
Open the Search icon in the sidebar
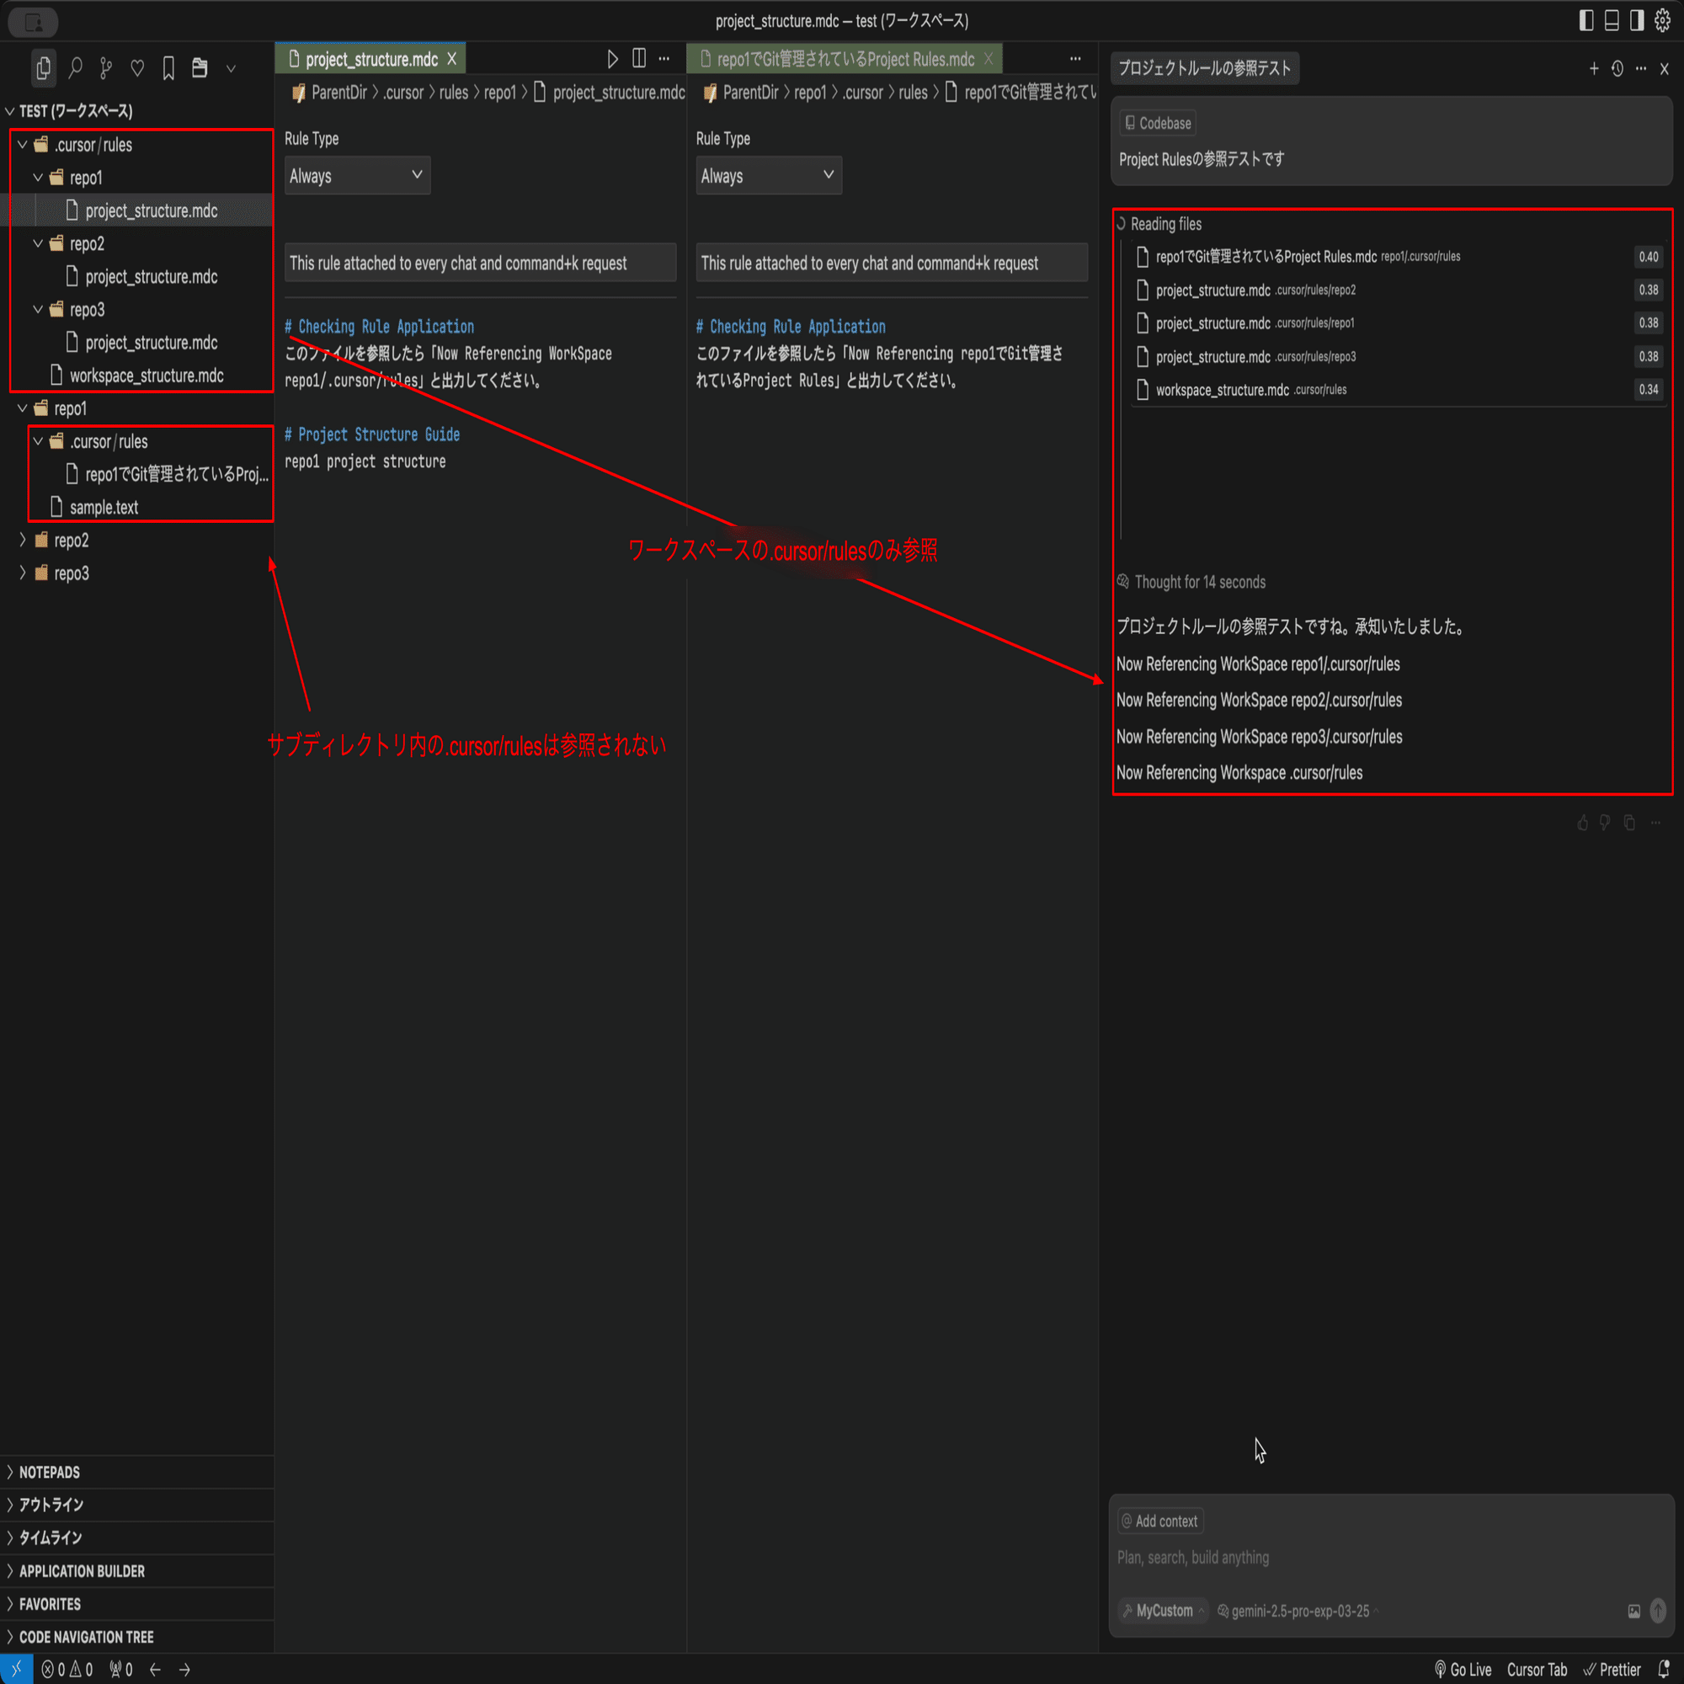click(x=75, y=69)
